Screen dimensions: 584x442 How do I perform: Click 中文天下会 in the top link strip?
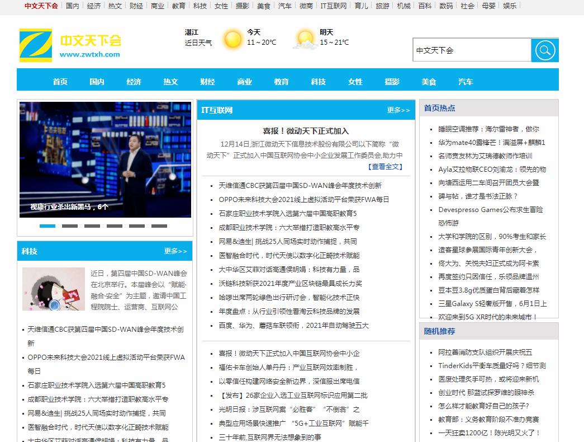click(41, 6)
